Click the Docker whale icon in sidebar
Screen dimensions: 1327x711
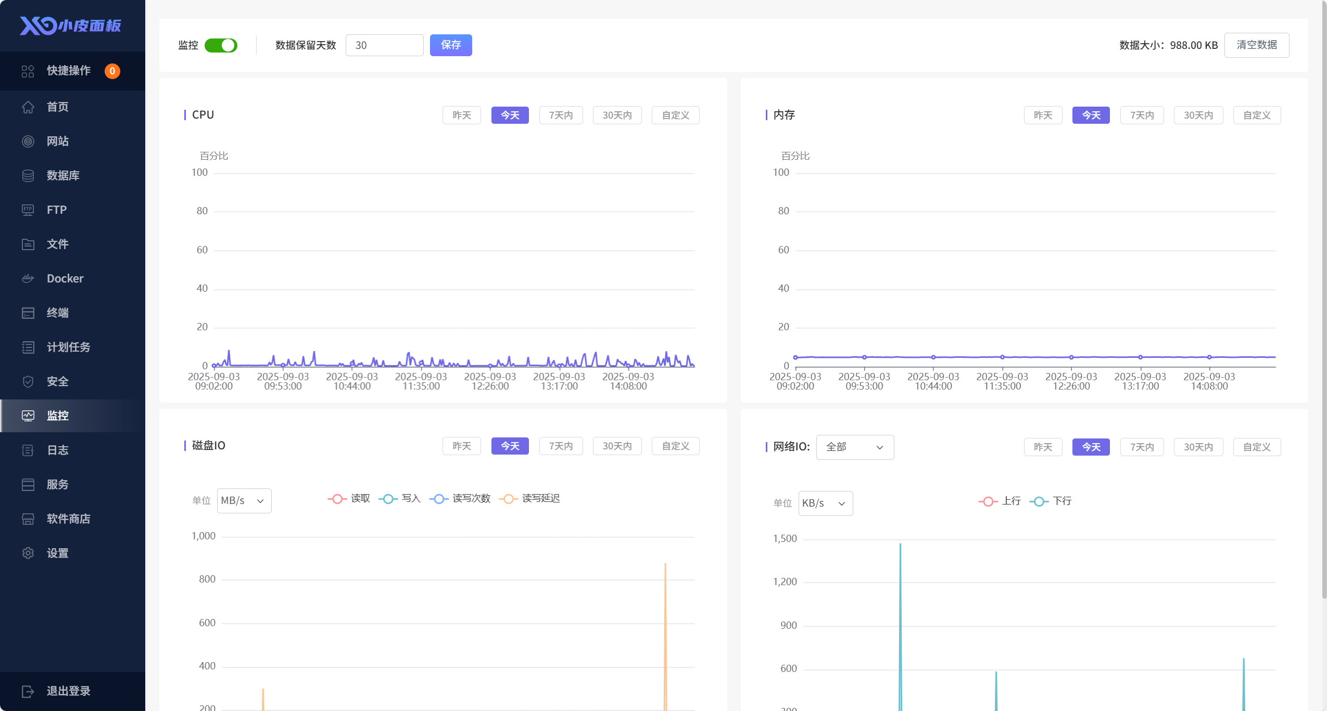tap(28, 278)
